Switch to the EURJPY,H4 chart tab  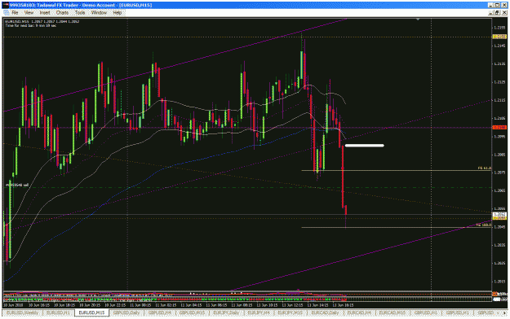pos(259,312)
